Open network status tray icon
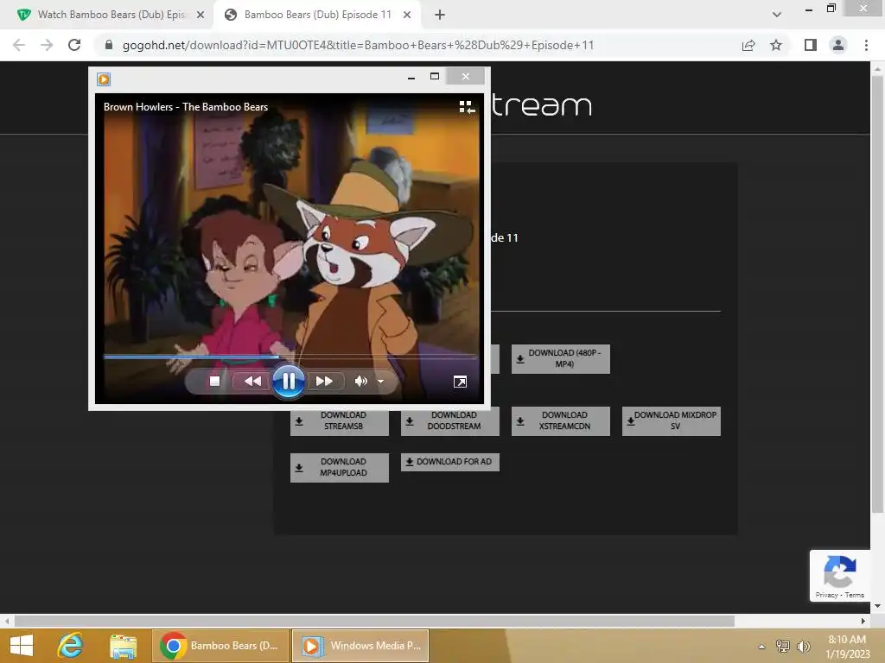The image size is (885, 663). click(783, 646)
